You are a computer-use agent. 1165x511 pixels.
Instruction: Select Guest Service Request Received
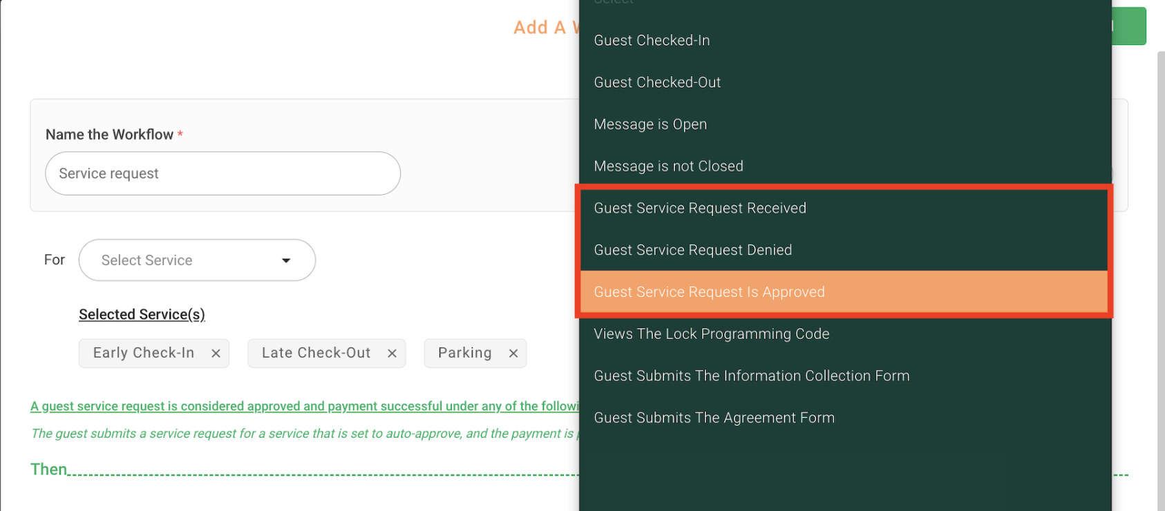[844, 208]
